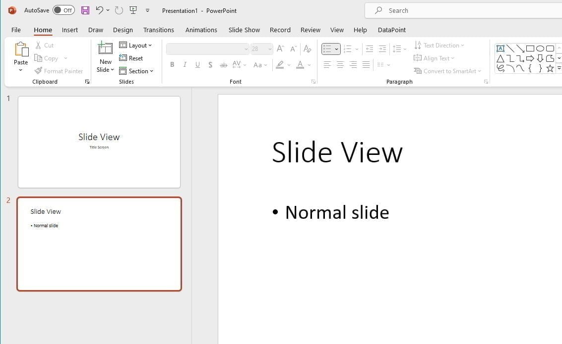Click the Save icon in title bar
This screenshot has width=562, height=344.
[x=85, y=10]
